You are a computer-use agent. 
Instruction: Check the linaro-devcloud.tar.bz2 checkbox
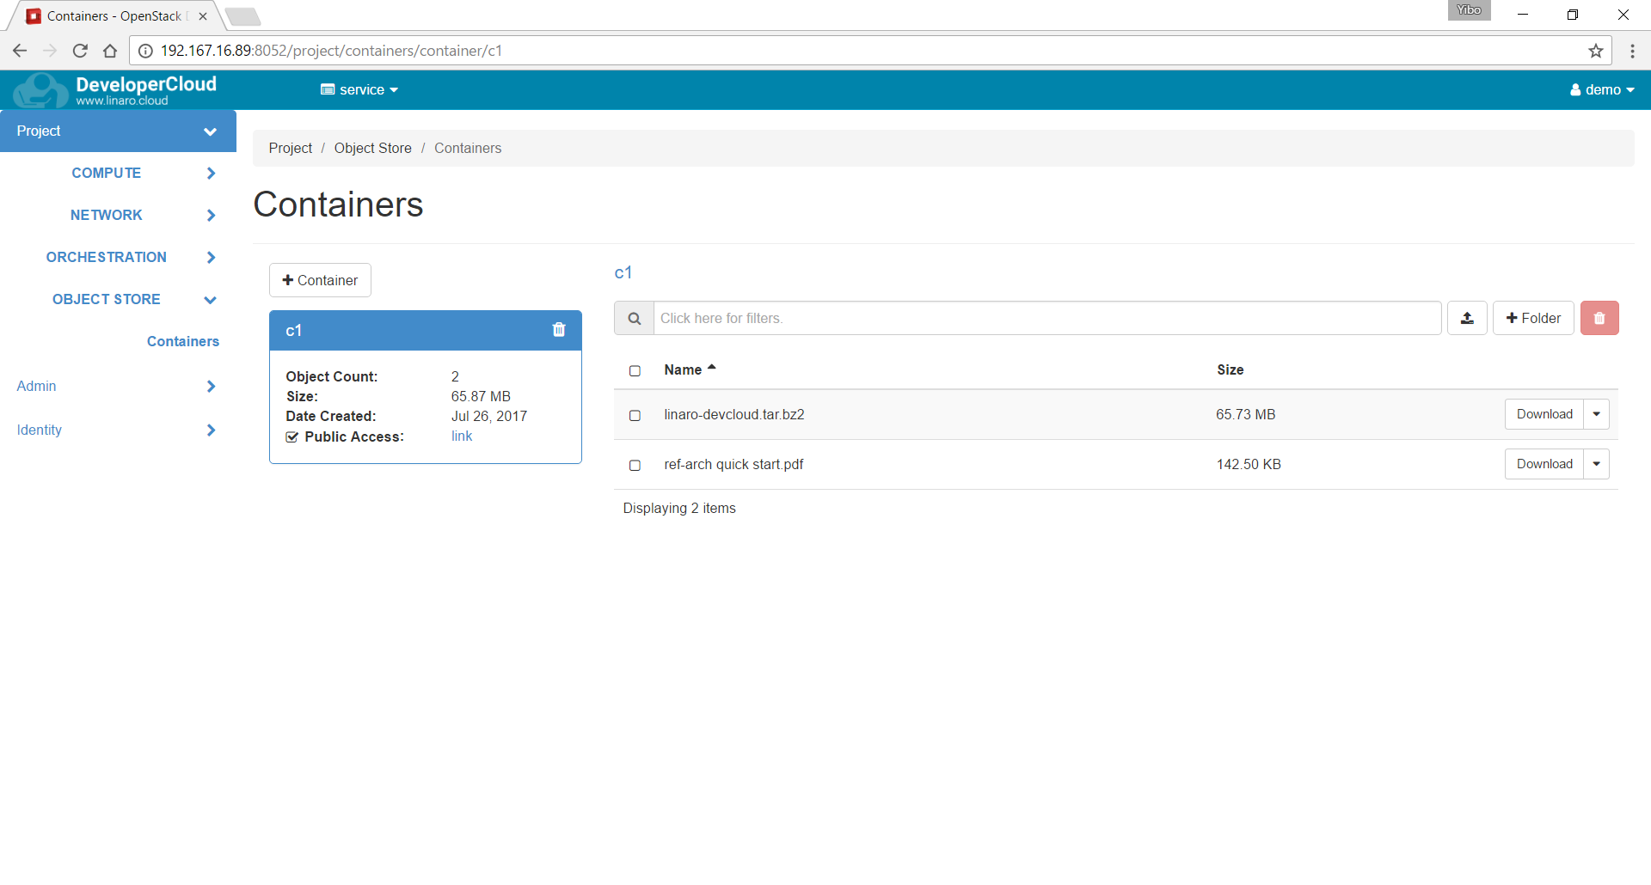pos(635,415)
